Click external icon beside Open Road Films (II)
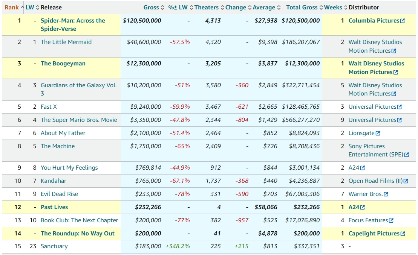 click(x=406, y=181)
